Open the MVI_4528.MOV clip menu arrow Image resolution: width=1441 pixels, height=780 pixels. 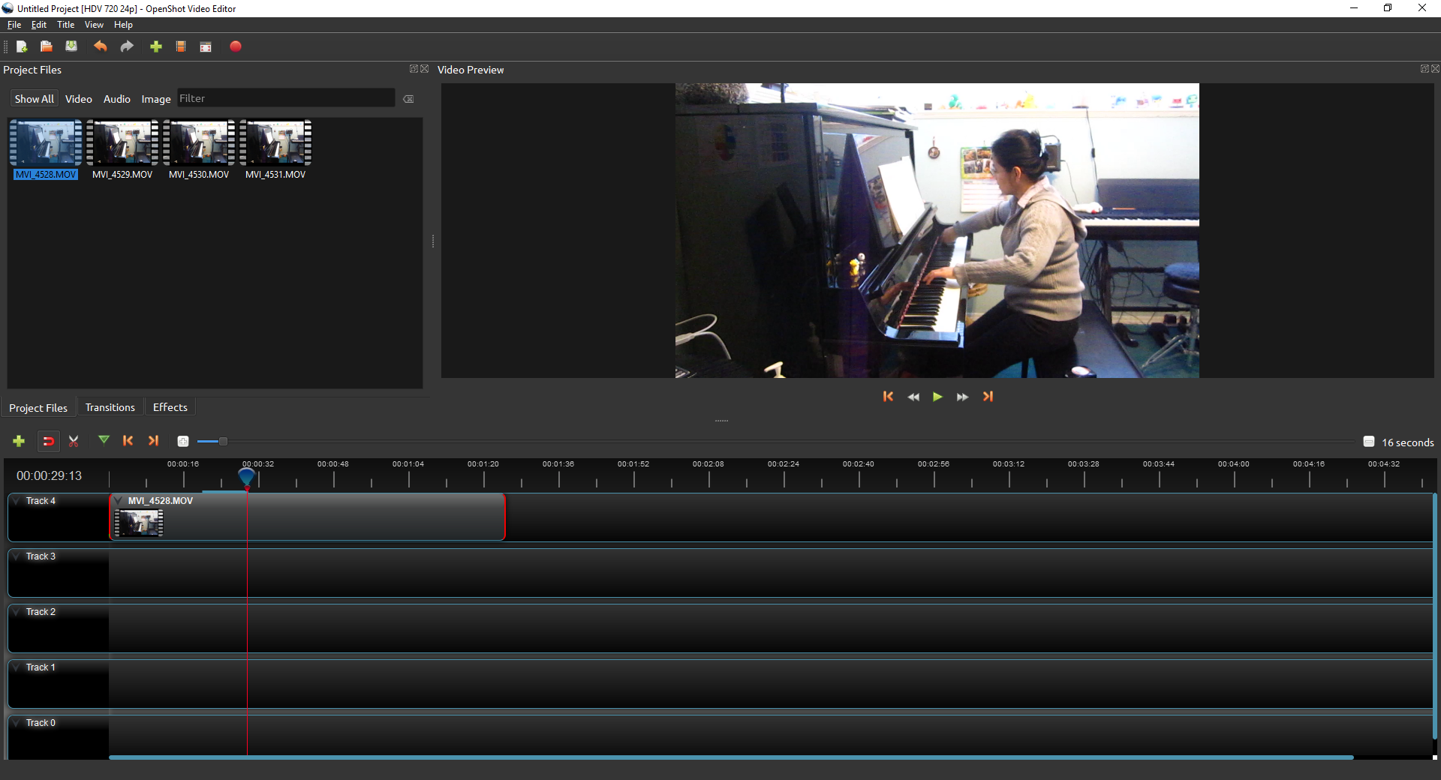pos(119,501)
